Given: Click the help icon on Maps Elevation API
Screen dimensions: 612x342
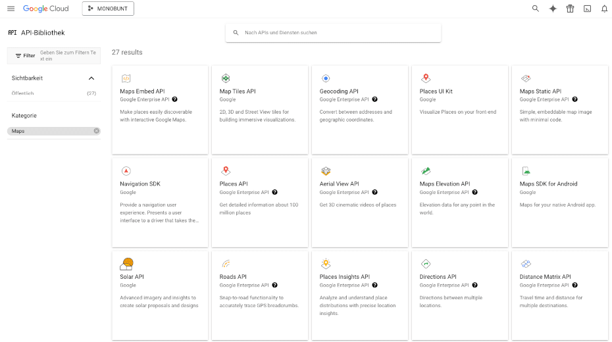Looking at the screenshot, I should point(475,192).
